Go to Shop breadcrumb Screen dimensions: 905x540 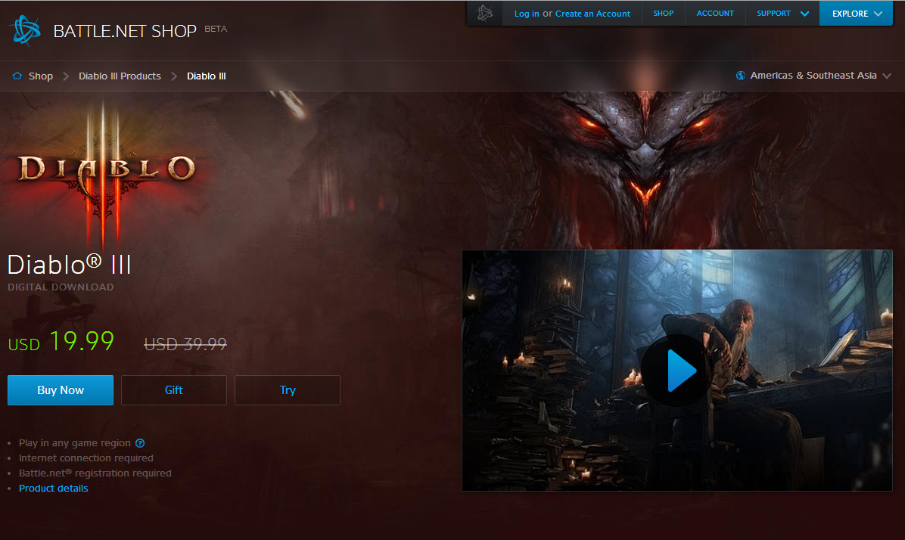pyautogui.click(x=40, y=76)
